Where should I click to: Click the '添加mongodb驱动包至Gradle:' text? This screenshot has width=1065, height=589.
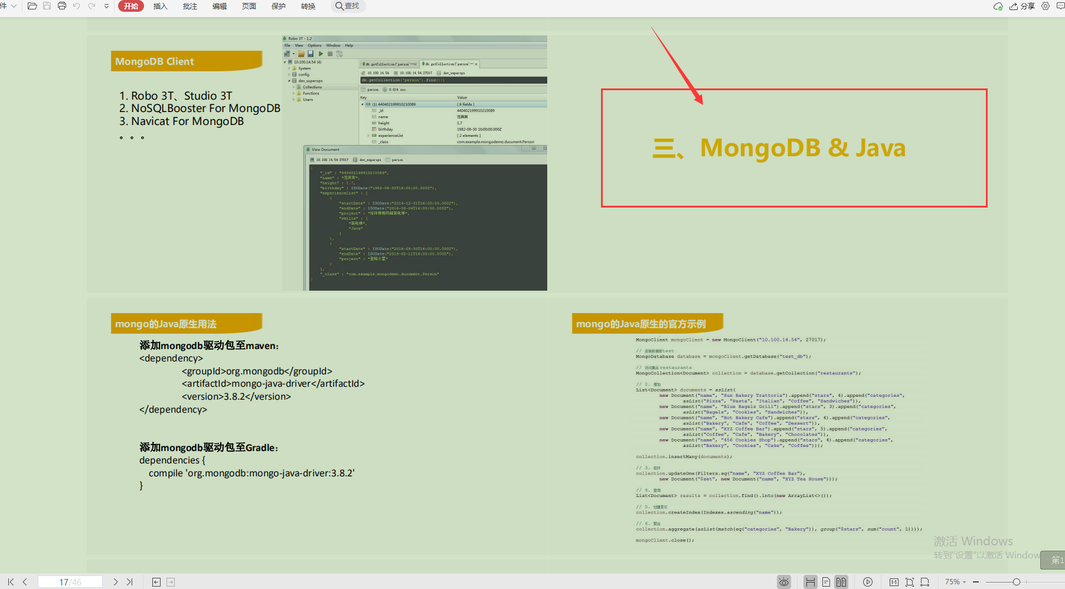click(x=208, y=447)
